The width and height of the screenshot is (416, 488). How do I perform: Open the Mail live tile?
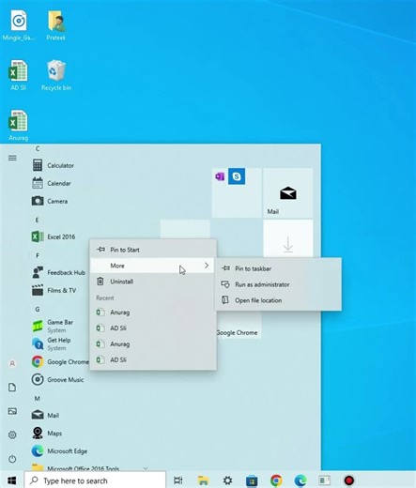[288, 192]
